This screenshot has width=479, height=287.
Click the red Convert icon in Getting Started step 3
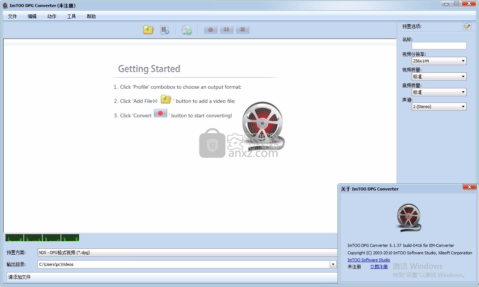(160, 113)
